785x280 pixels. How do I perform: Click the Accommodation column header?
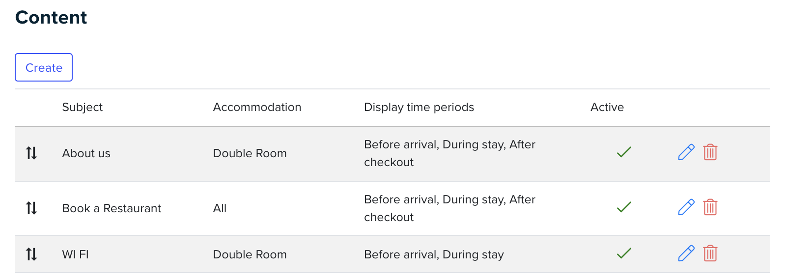point(257,107)
